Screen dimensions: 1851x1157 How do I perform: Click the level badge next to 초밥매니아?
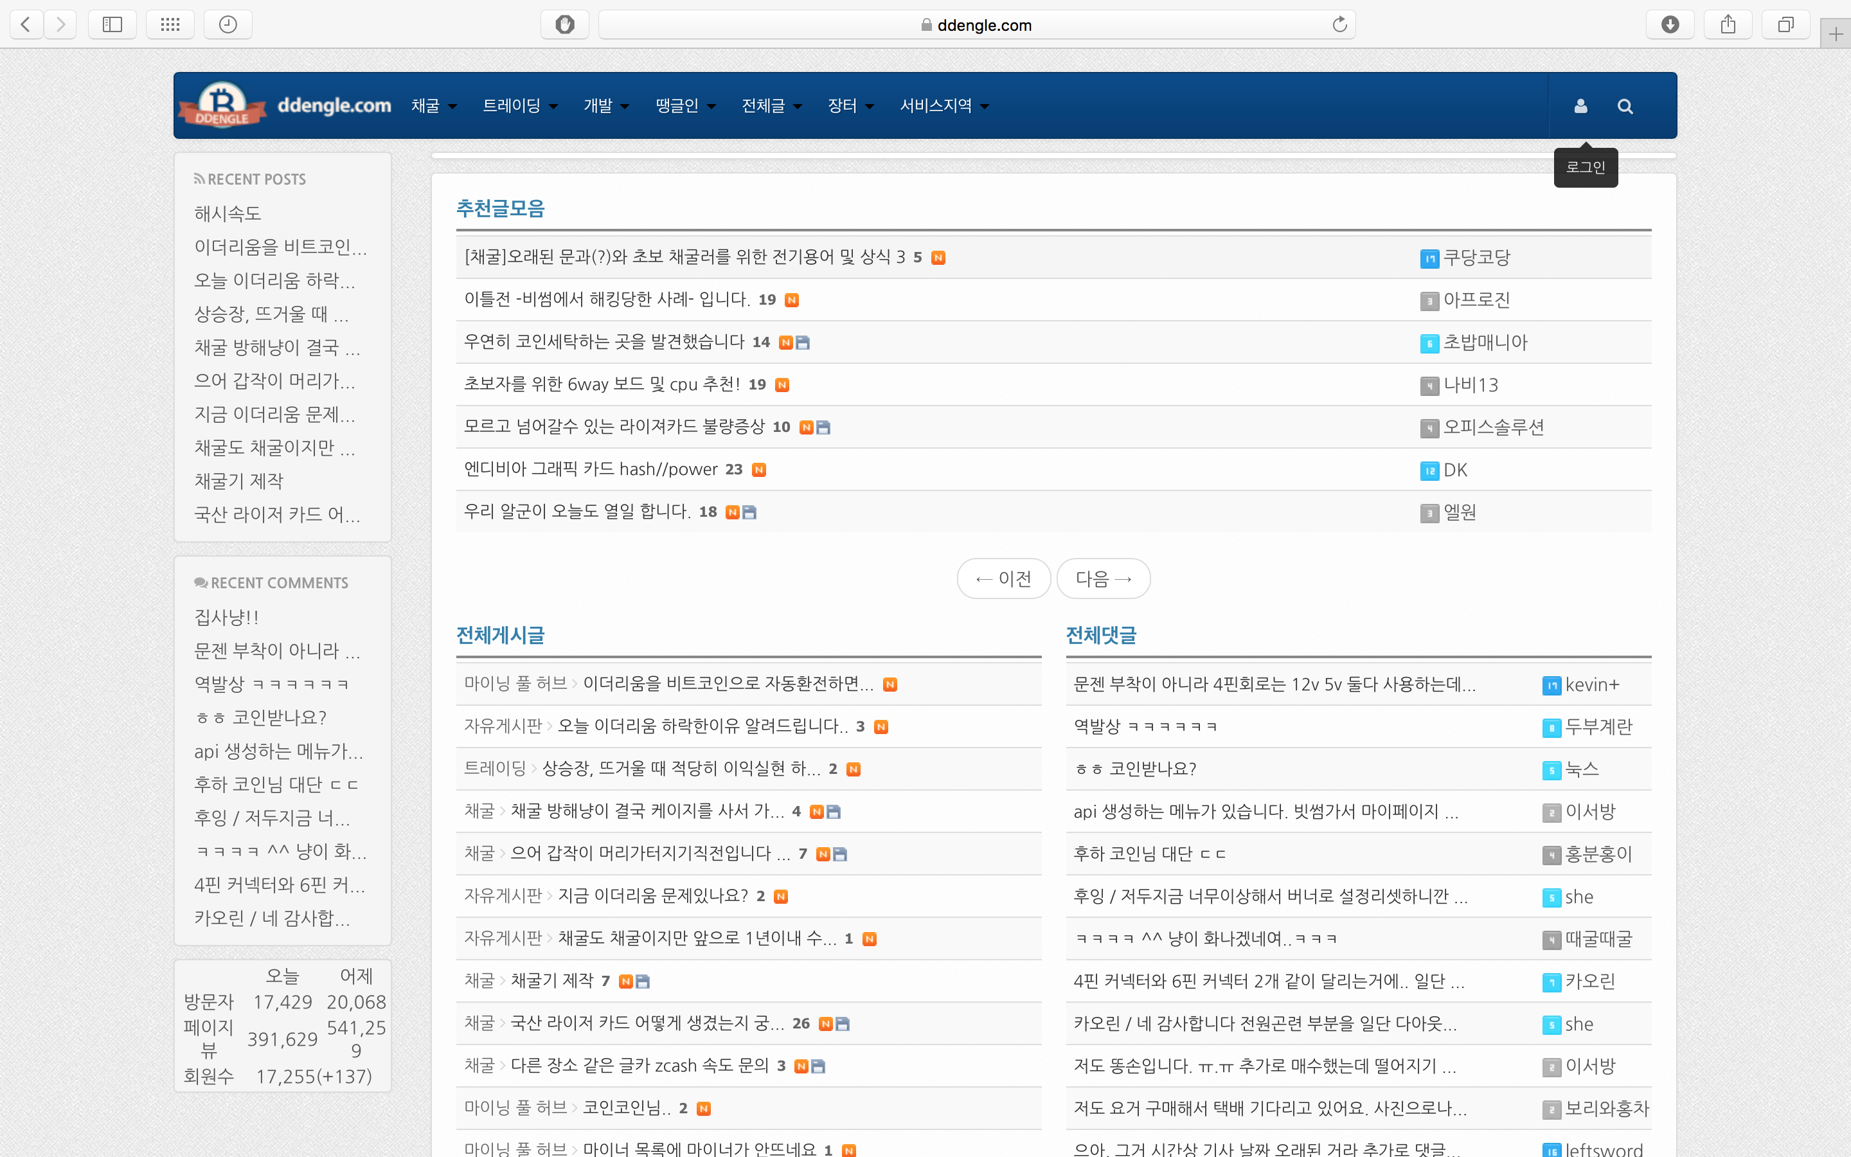(x=1429, y=344)
